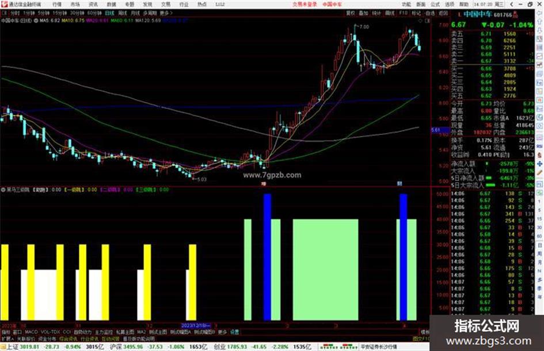
Task: Switch to the 30分钟 period tab
Action: [77, 13]
